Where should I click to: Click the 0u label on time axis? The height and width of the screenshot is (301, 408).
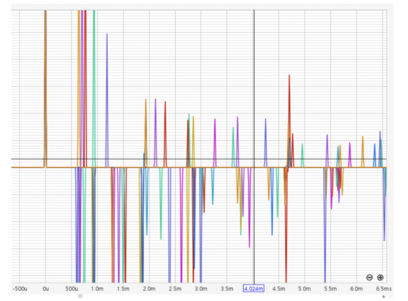[x=46, y=289]
